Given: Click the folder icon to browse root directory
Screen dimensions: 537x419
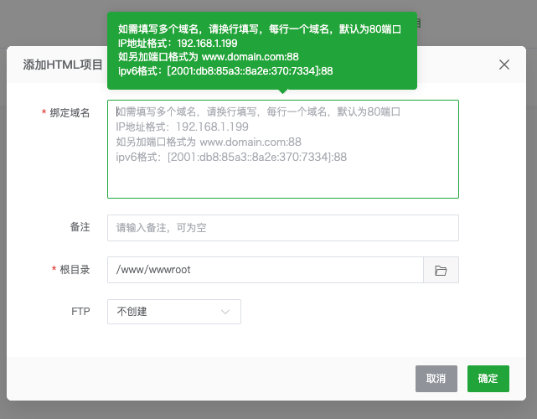Looking at the screenshot, I should pyautogui.click(x=441, y=270).
